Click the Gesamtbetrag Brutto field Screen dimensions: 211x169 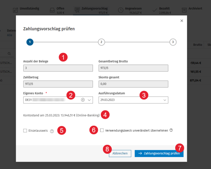click(133, 68)
